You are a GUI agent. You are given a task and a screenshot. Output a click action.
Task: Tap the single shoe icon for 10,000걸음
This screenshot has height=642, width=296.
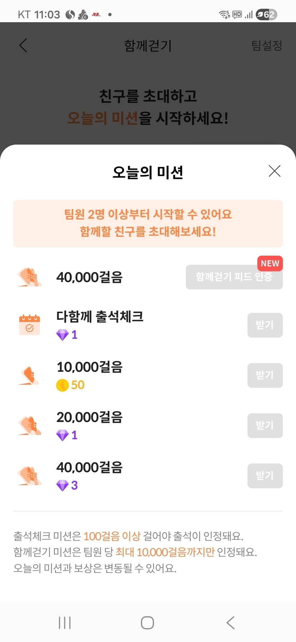click(30, 376)
